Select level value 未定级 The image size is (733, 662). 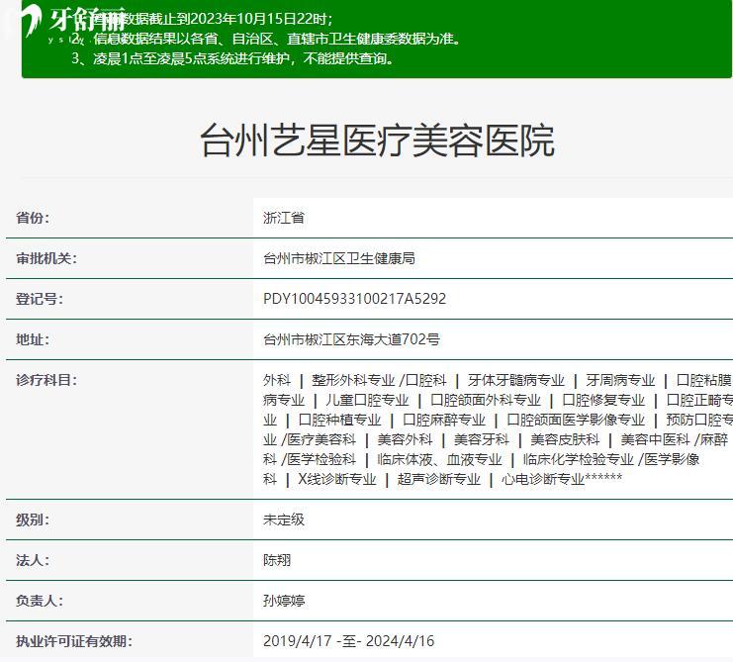pyautogui.click(x=284, y=520)
